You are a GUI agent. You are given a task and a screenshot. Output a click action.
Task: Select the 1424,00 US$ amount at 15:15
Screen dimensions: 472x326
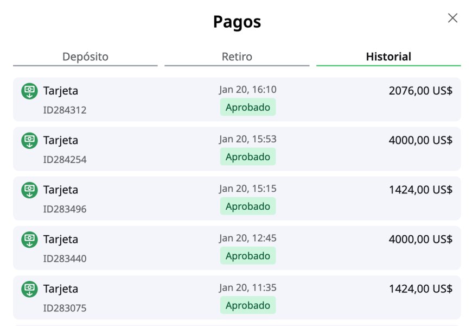pos(420,190)
